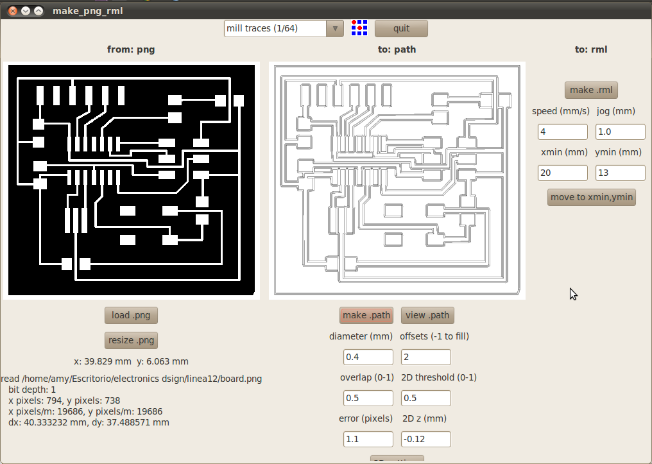Click the 'jog (mm)' label
Image resolution: width=652 pixels, height=464 pixels.
pos(616,111)
